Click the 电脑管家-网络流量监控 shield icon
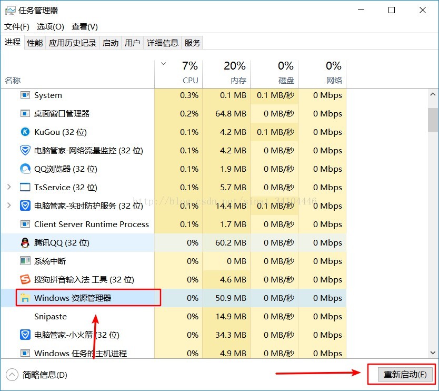 point(25,150)
